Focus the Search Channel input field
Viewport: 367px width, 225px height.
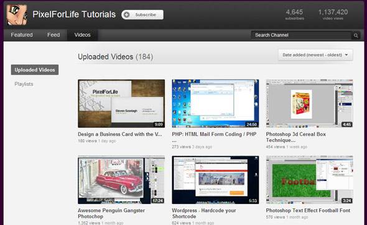tap(301, 35)
